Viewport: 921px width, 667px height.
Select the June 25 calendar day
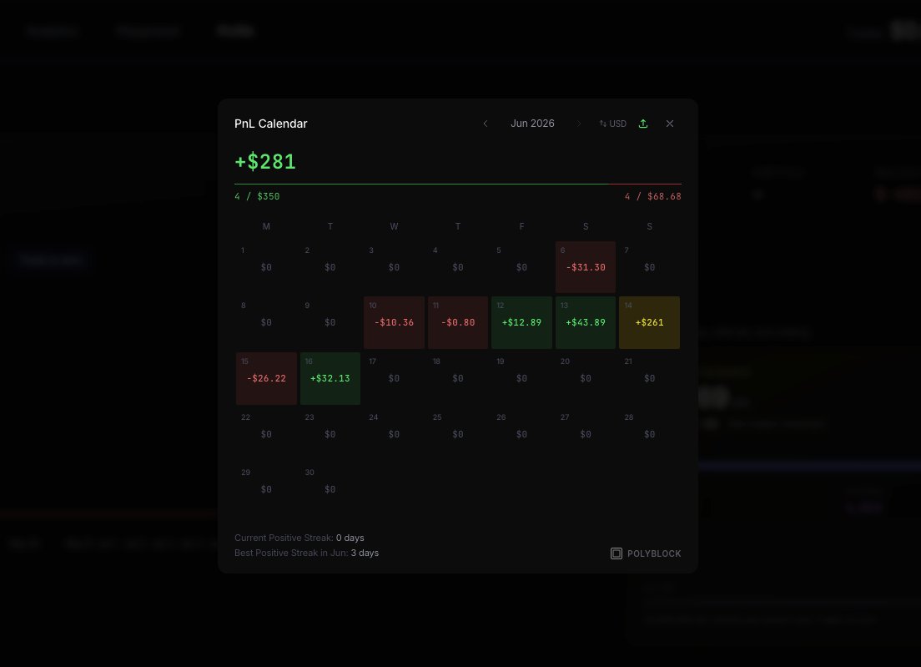[458, 434]
